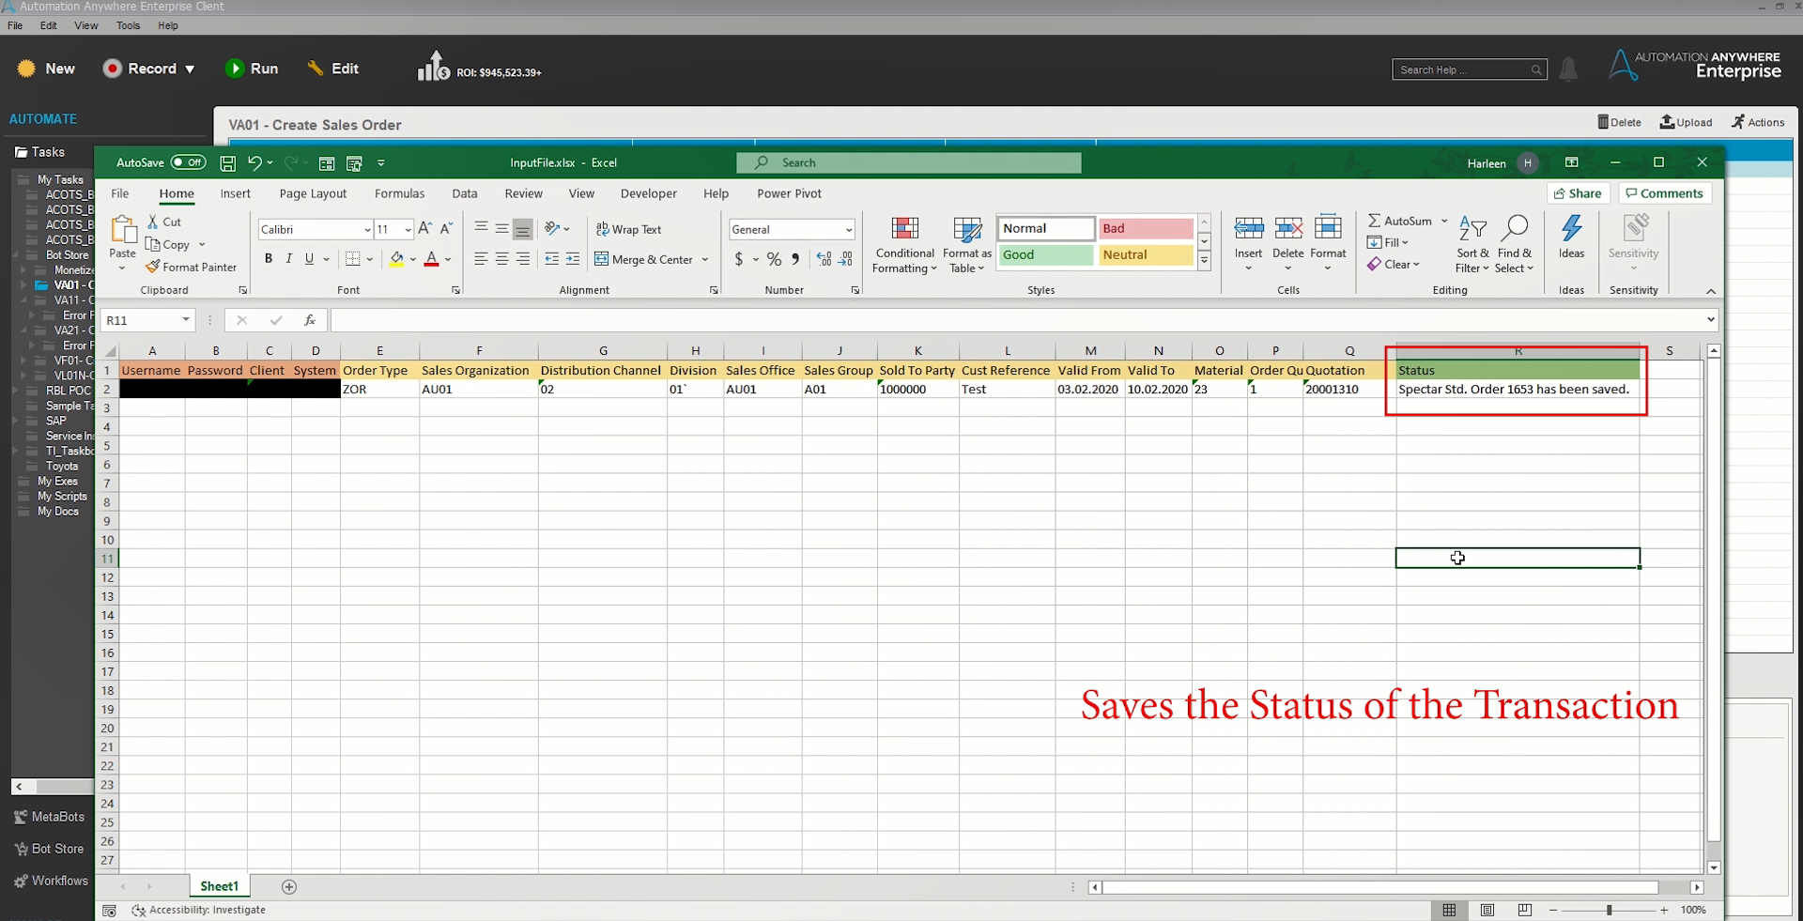Open the Tools menu in Automation Anywhere
This screenshot has height=921, width=1803.
coord(128,25)
